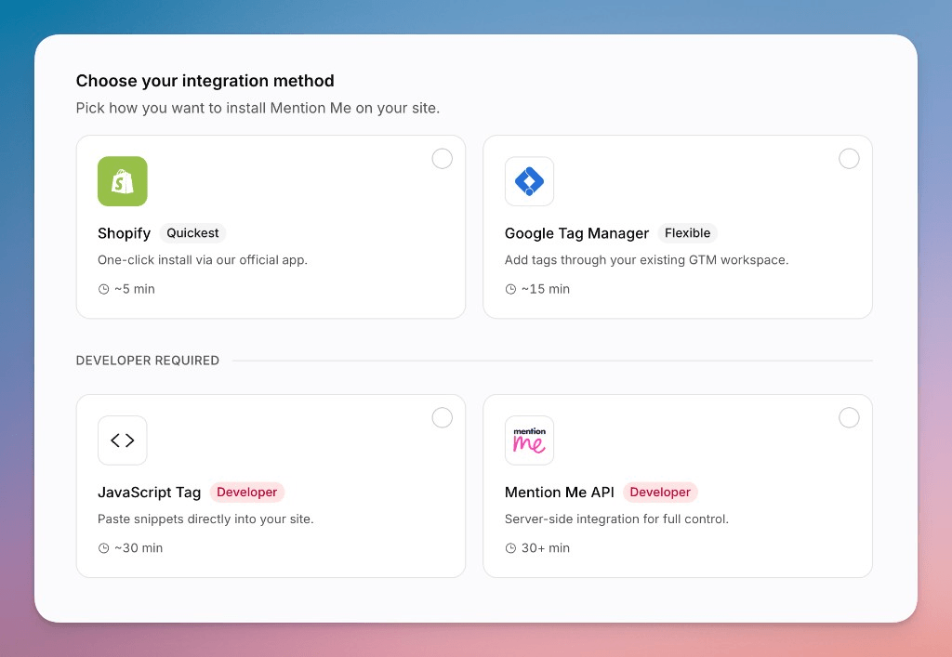Select the Mention Me API radio button

(x=849, y=418)
